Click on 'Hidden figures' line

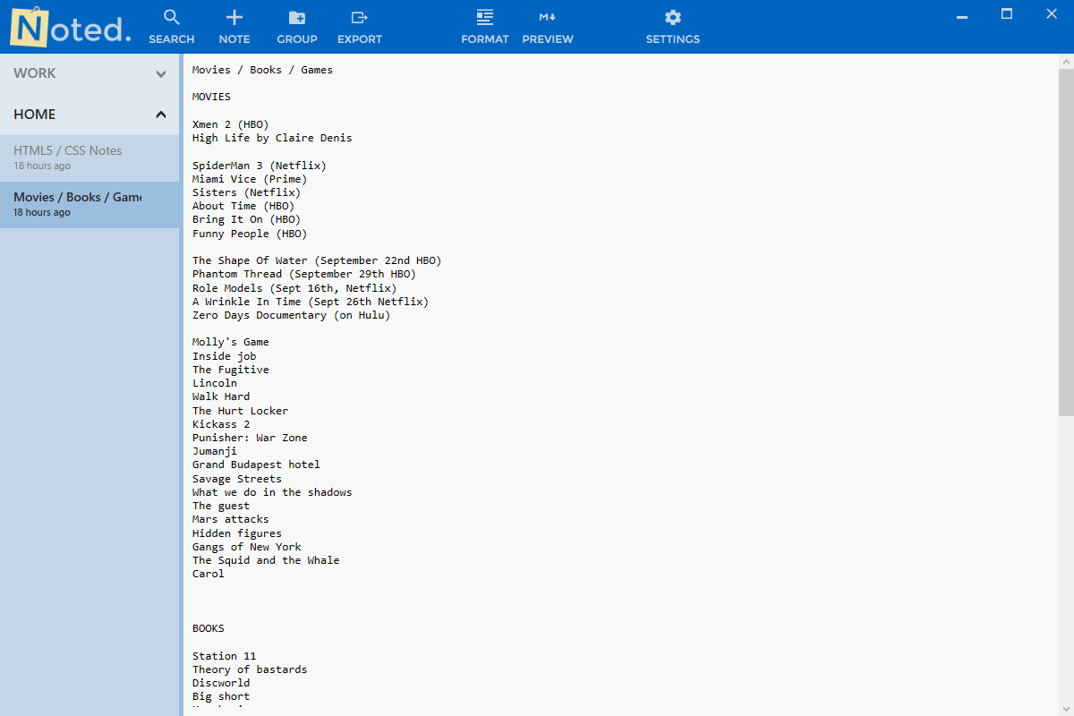point(237,533)
